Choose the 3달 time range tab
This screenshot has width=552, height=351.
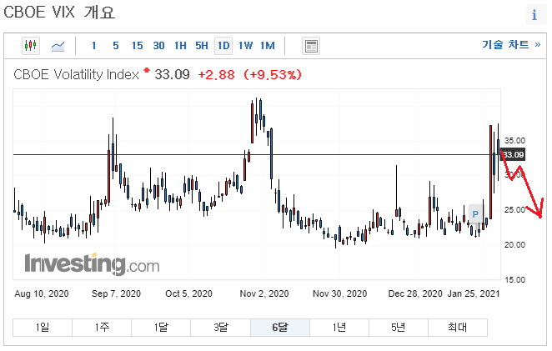coord(221,328)
